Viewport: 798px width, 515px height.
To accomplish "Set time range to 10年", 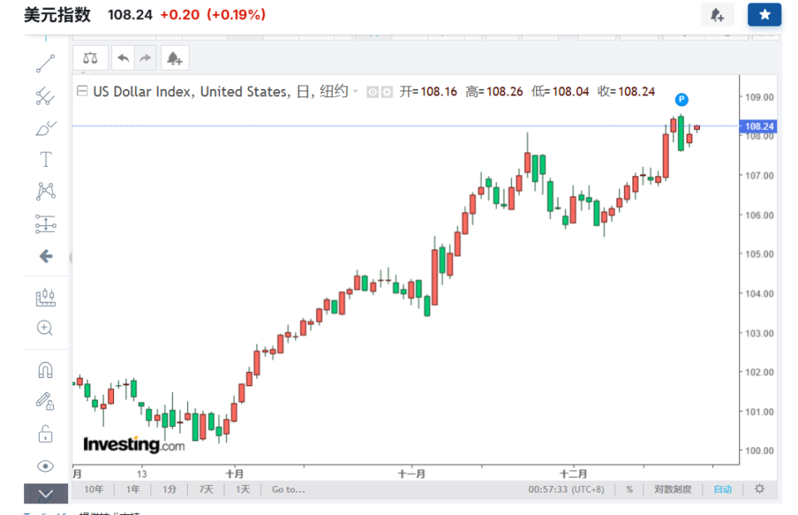I will pos(94,489).
